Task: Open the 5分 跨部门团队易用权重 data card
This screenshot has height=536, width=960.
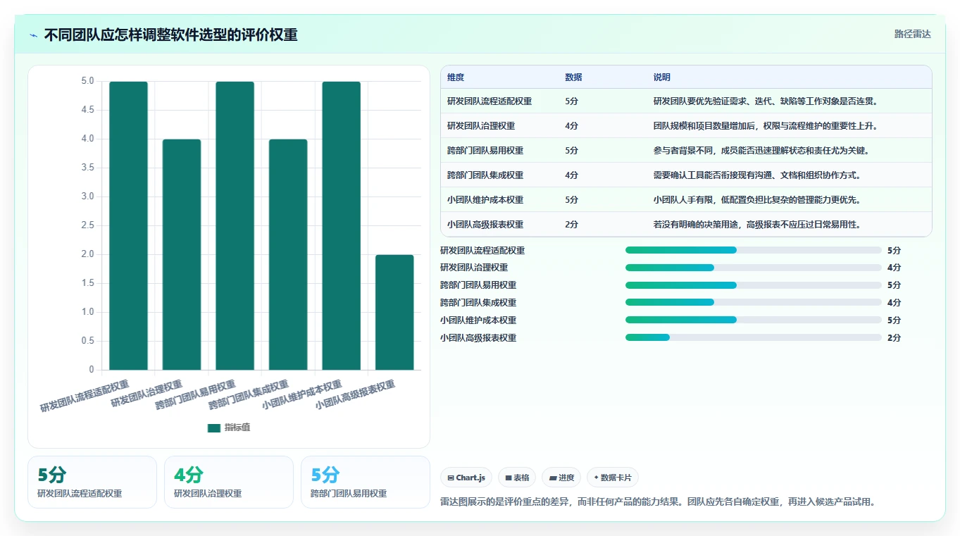Action: [x=366, y=482]
